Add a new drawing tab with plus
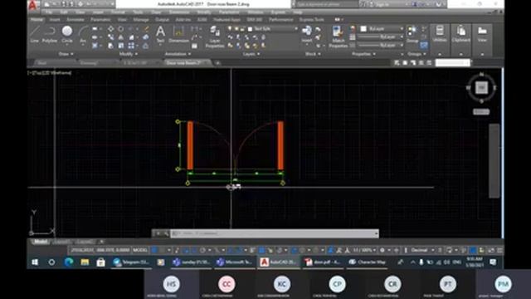531x299 pixels. tap(217, 63)
